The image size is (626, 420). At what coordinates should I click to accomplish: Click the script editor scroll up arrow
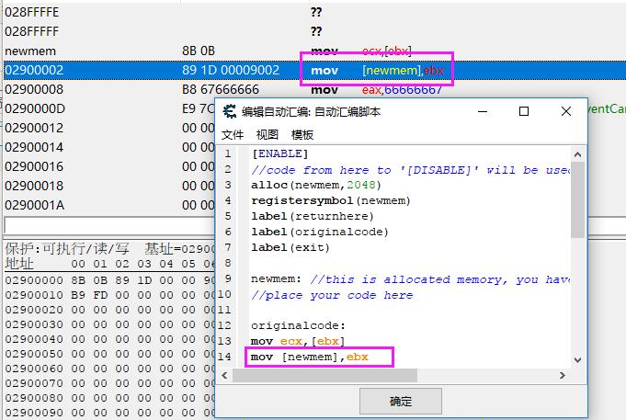tap(577, 153)
